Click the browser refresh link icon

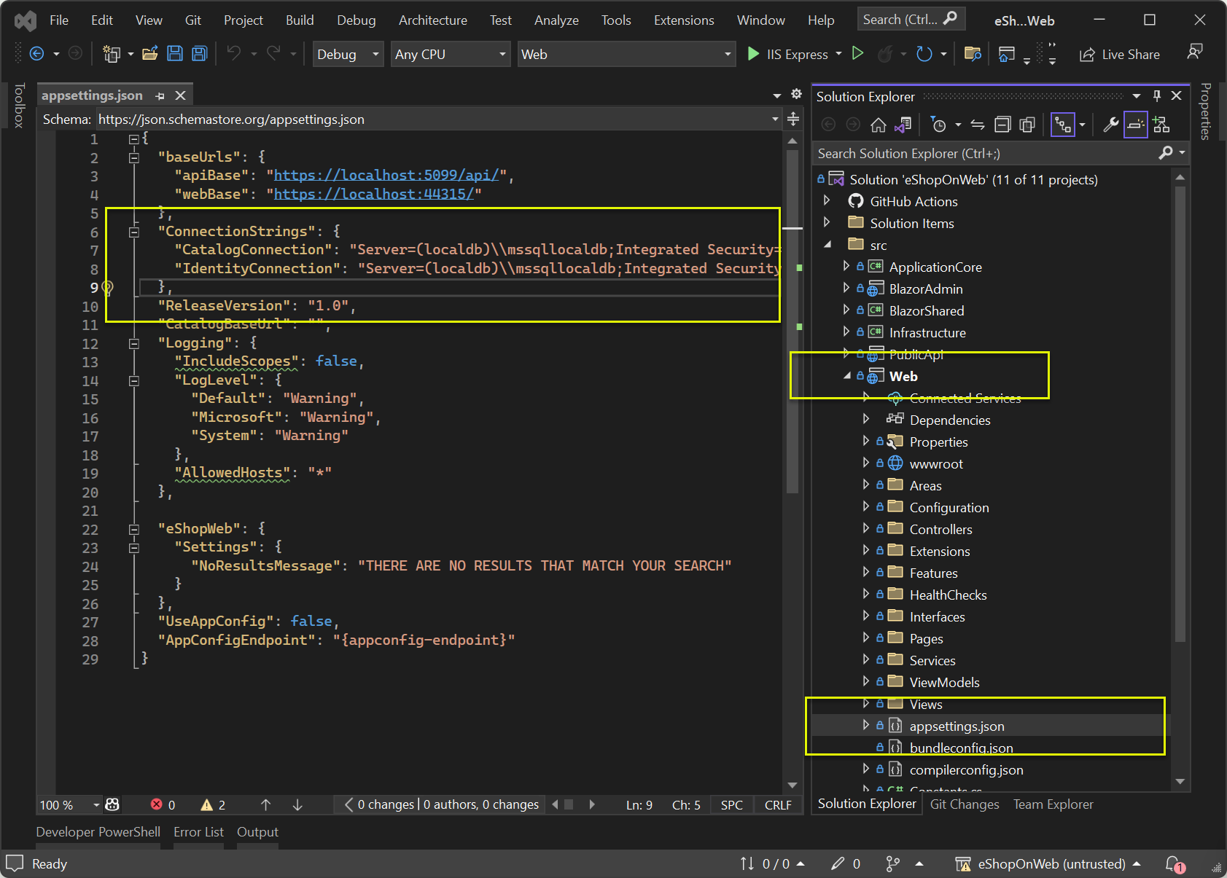924,54
